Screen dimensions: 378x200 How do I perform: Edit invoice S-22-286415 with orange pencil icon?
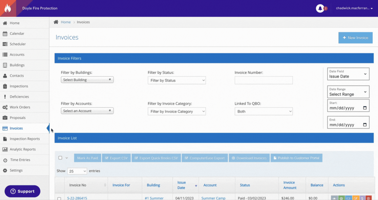click(355, 198)
